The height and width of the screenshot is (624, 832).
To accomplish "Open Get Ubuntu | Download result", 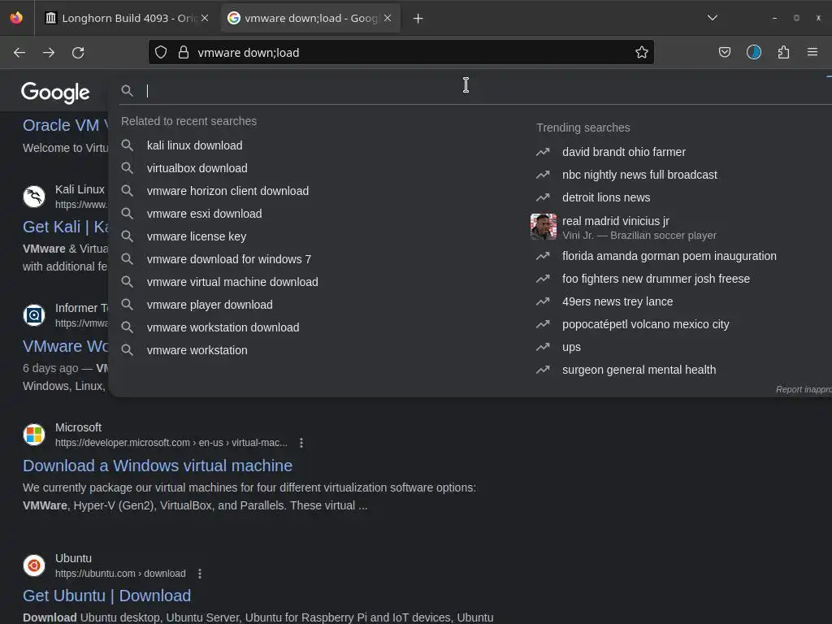I will [x=106, y=596].
